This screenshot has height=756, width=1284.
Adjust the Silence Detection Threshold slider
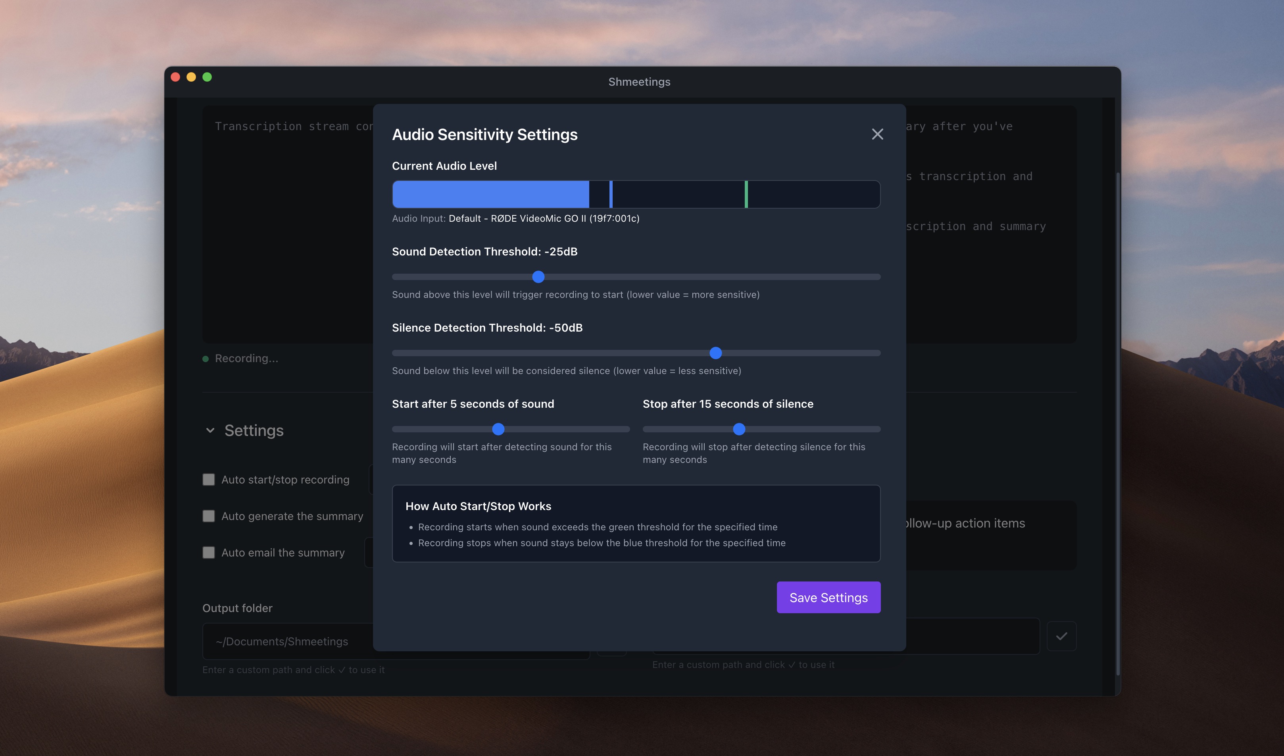pos(716,353)
